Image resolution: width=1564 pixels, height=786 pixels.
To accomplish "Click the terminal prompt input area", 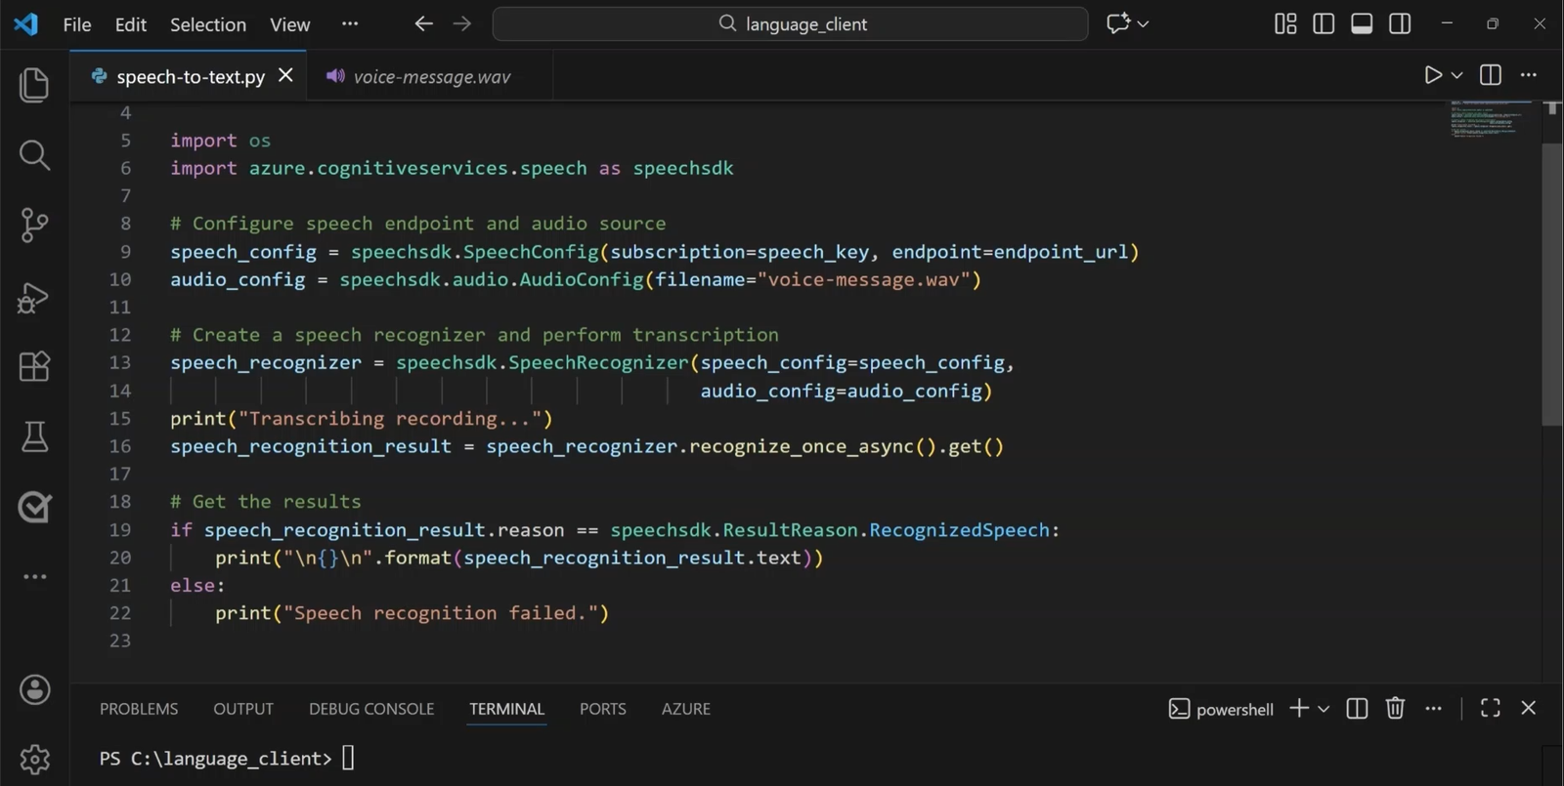I will (348, 758).
